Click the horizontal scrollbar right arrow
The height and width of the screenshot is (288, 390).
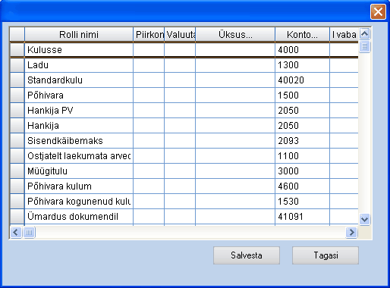tap(351, 232)
